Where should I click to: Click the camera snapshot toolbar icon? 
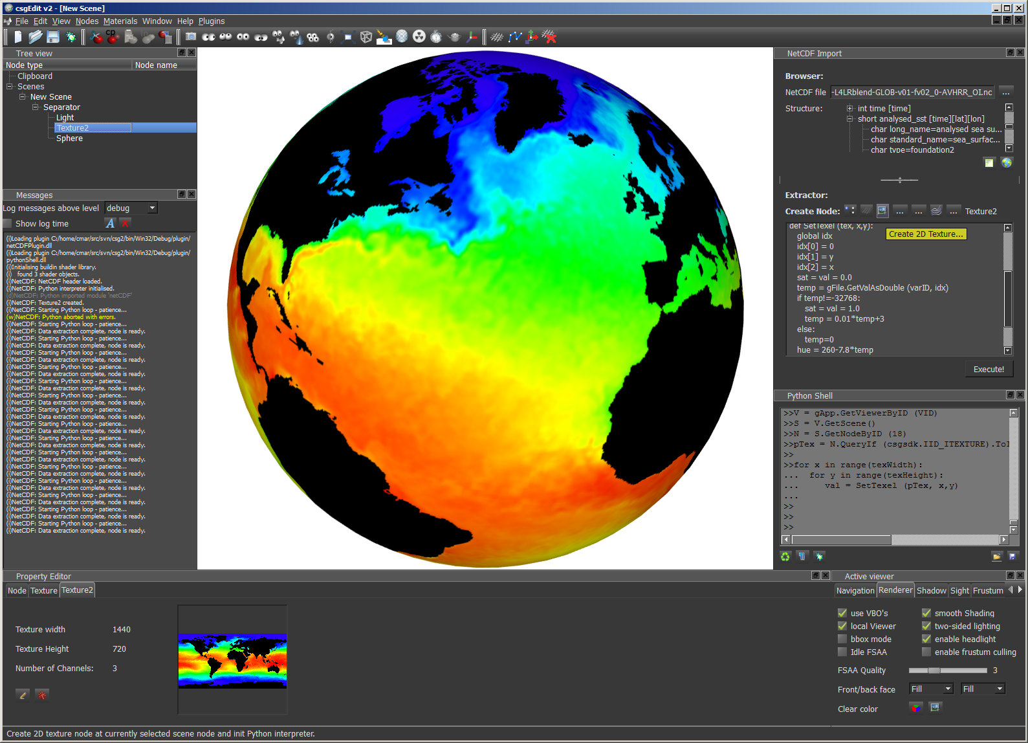coord(191,37)
